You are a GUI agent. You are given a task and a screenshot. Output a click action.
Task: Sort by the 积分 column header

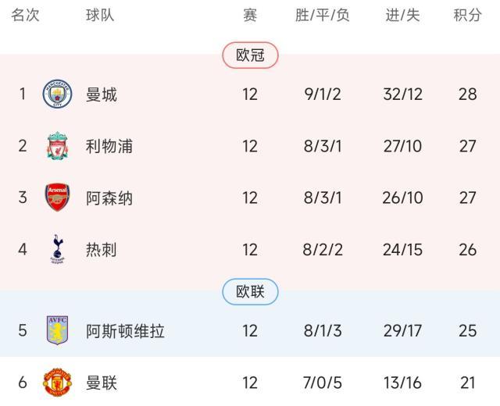click(x=467, y=16)
